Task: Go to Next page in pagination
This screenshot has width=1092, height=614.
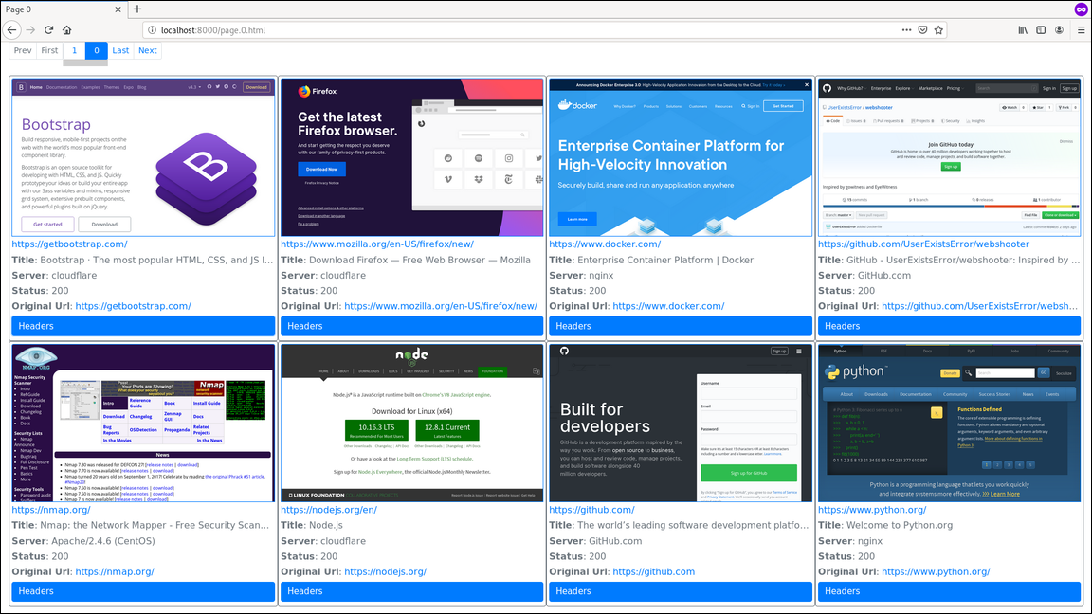Action: 148,50
